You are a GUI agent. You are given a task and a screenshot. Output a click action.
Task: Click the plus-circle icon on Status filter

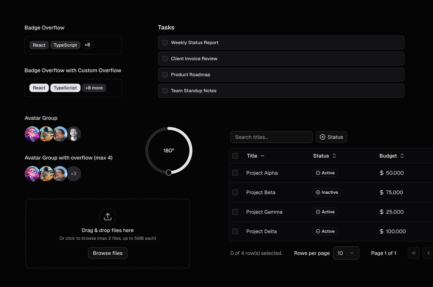point(322,137)
